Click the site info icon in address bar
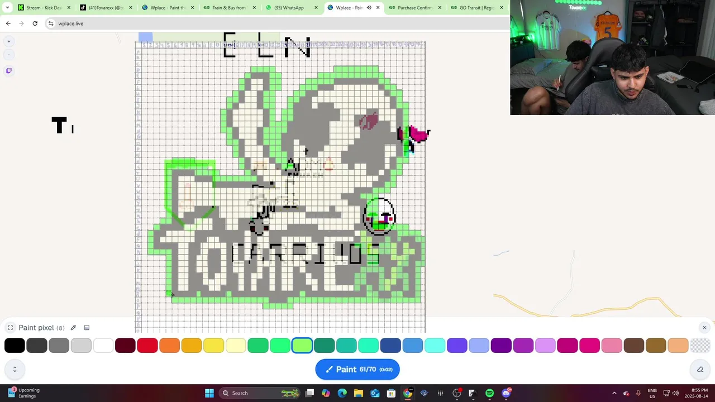 click(51, 23)
